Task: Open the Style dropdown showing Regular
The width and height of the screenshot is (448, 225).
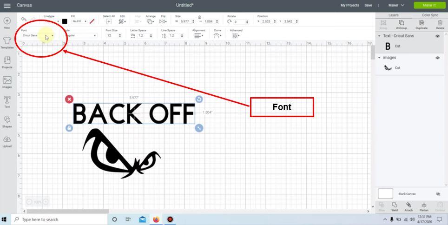Action: coord(80,35)
